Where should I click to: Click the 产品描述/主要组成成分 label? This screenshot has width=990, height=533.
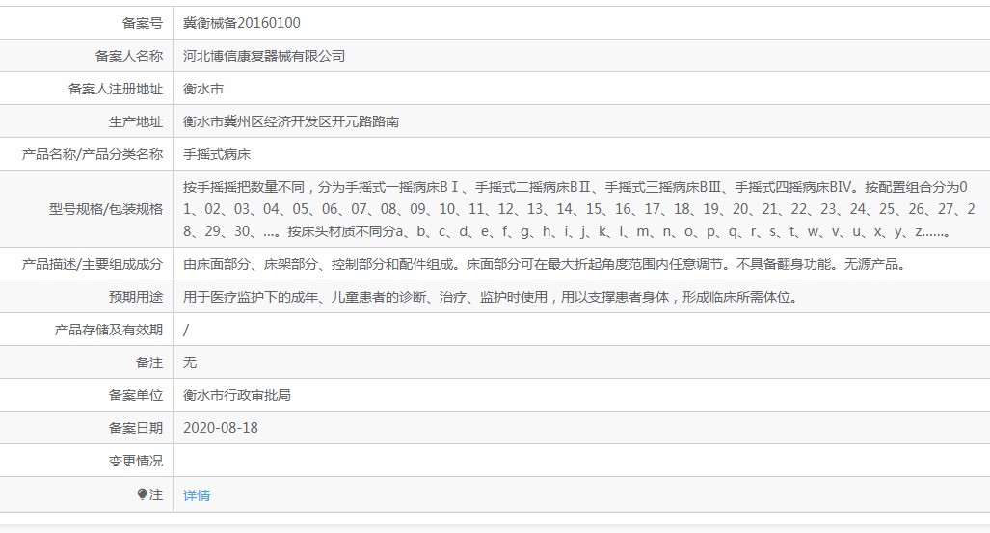point(93,265)
